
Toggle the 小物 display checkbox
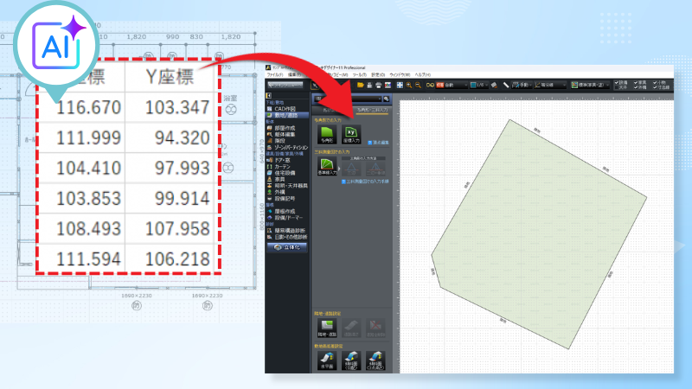656,82
